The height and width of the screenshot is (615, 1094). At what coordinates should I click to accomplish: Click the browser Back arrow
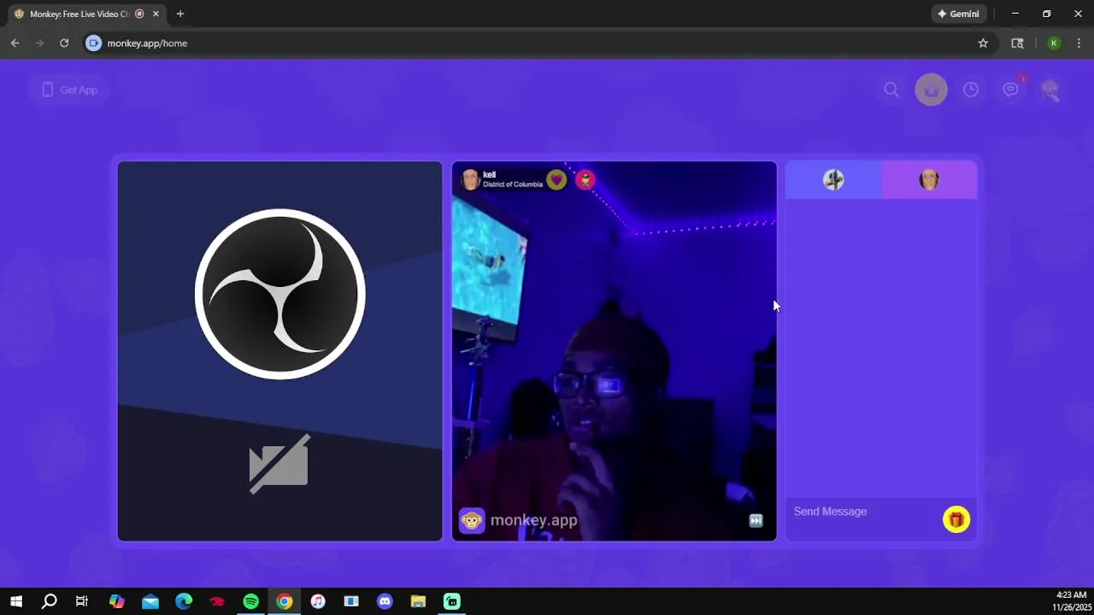pos(15,43)
